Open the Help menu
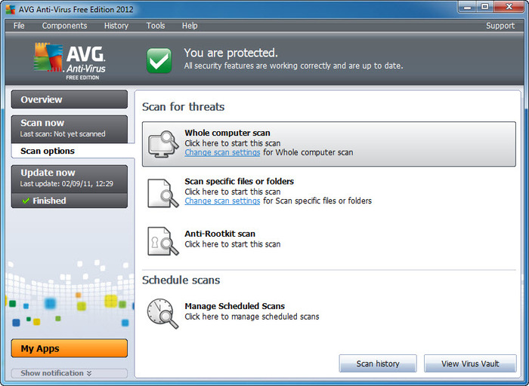The image size is (529, 386). point(190,26)
